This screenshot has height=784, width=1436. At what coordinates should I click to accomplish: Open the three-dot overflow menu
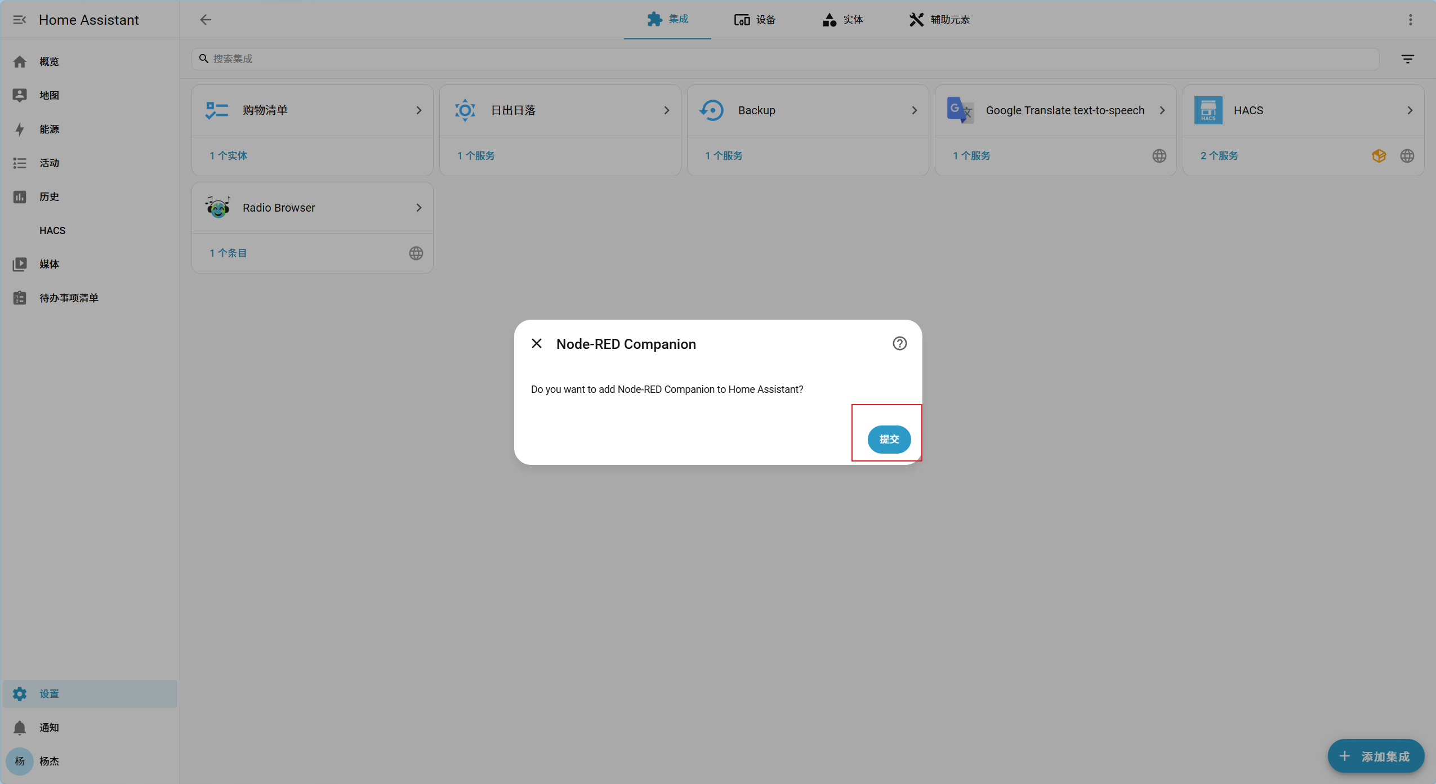click(x=1410, y=20)
